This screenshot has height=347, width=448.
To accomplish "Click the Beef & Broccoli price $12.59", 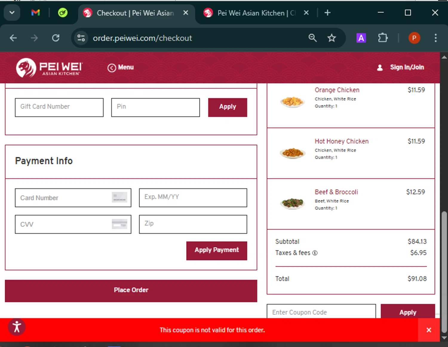I will [415, 192].
